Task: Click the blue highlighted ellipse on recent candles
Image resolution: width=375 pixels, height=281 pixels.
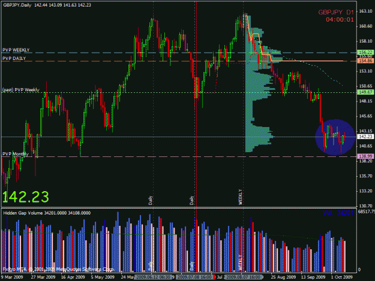Action: (x=335, y=137)
